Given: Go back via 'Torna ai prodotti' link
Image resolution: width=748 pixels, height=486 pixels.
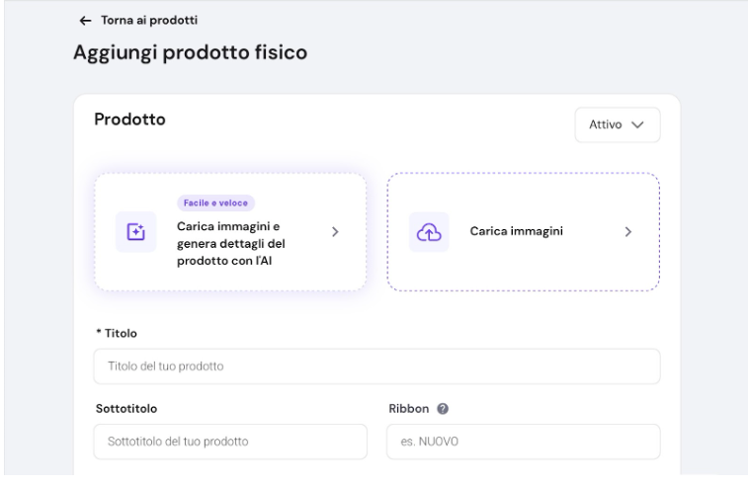Looking at the screenshot, I should [x=133, y=21].
